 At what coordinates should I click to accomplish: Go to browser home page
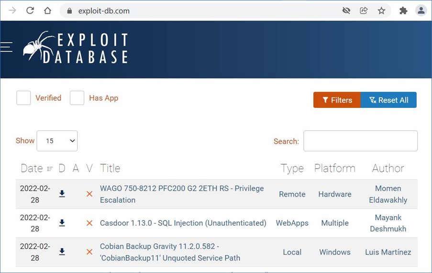(x=47, y=10)
